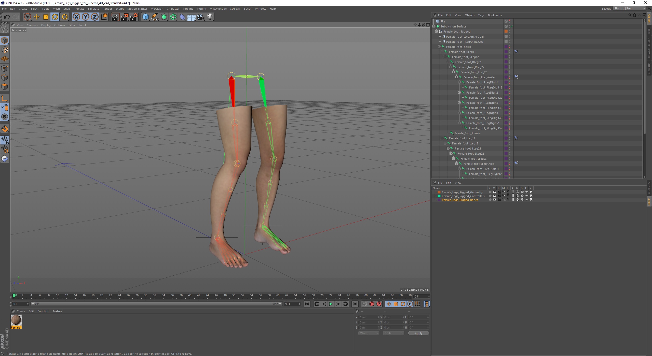652x356 pixels.
Task: Open the deformer objects icon
Action: tap(182, 17)
